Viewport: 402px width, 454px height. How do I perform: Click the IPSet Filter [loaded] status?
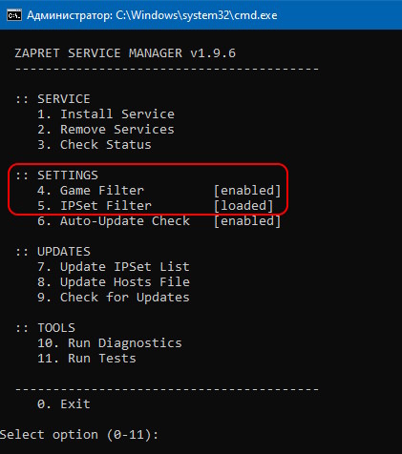[x=243, y=206]
